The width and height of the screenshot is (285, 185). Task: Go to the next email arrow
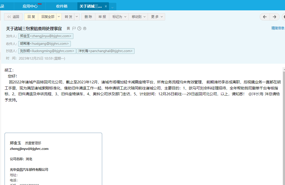[x=274, y=17]
